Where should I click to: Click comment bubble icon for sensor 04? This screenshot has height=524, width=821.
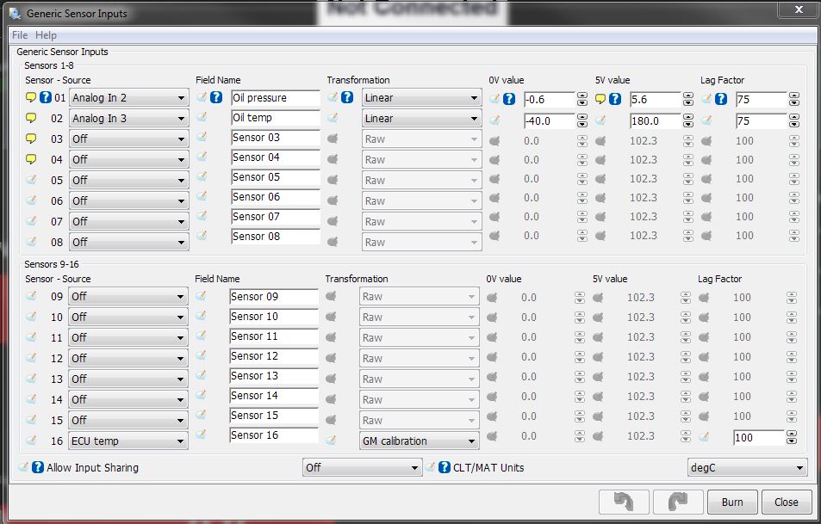(31, 159)
